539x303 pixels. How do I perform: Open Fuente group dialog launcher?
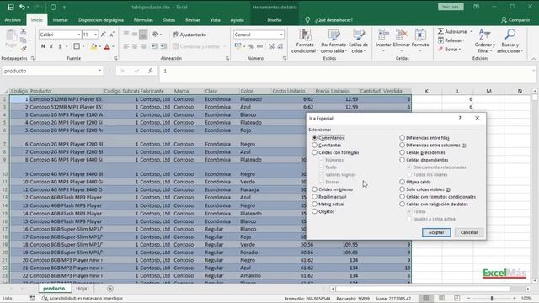[x=115, y=58]
